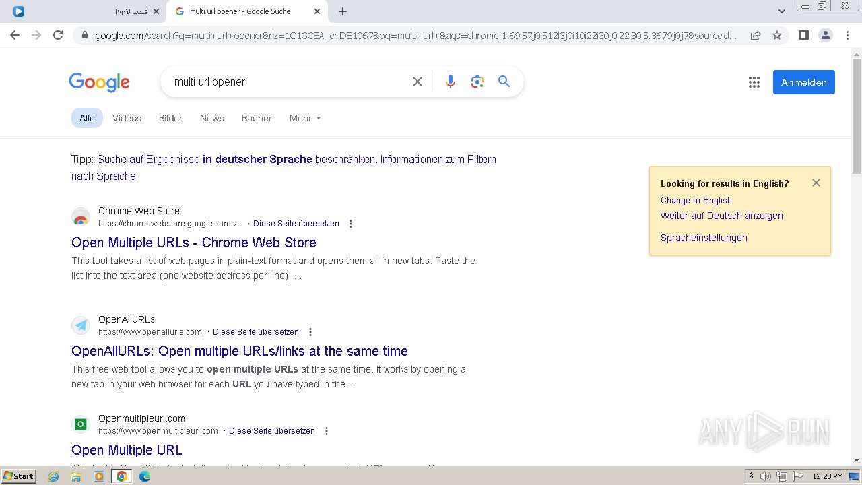Select the Alle results tab

coord(87,118)
